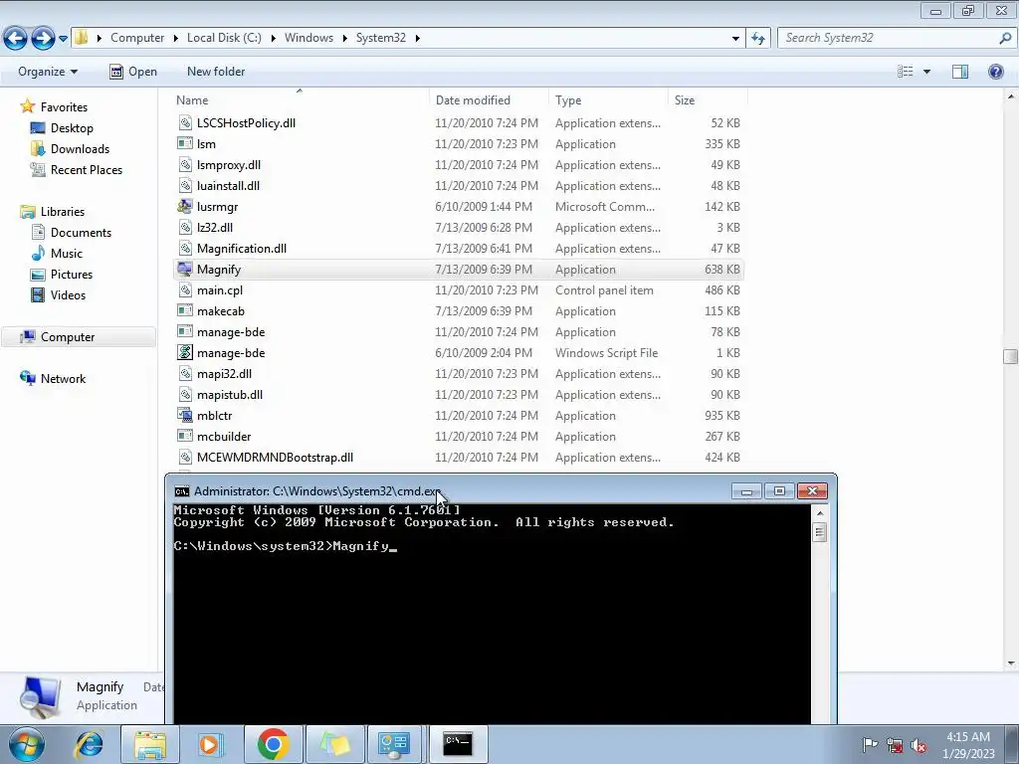This screenshot has width=1019, height=764.
Task: Select the main.cpl file icon
Action: pos(184,289)
